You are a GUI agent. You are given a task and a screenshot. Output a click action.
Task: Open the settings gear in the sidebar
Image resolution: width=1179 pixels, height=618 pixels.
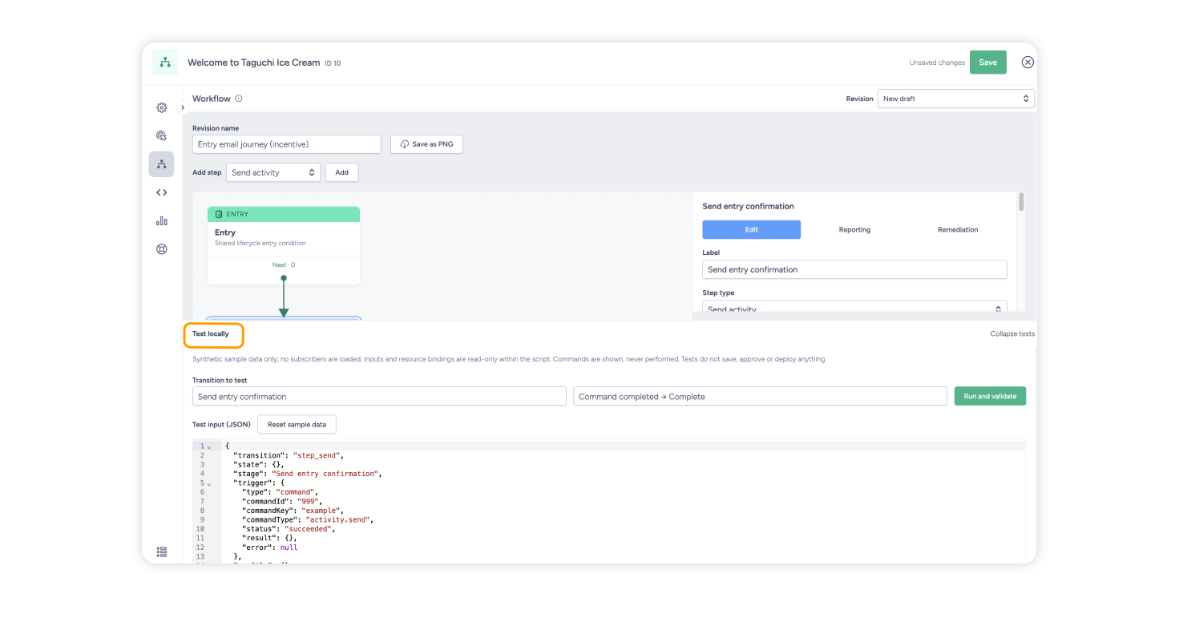(x=161, y=107)
